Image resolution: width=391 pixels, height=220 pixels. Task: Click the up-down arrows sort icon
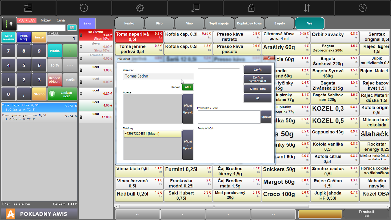[307, 8]
